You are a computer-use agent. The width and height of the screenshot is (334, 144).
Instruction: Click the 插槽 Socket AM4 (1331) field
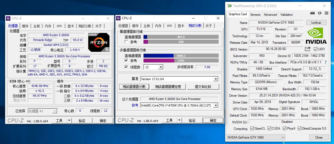click(56, 45)
